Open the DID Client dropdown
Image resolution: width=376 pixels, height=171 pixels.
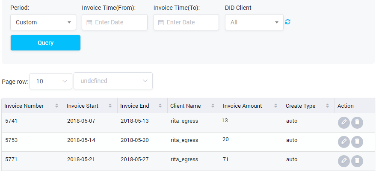(254, 22)
